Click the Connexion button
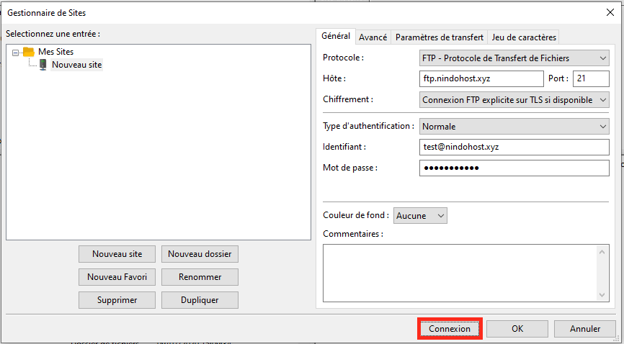Screen dimensions: 624x344 pos(450,329)
